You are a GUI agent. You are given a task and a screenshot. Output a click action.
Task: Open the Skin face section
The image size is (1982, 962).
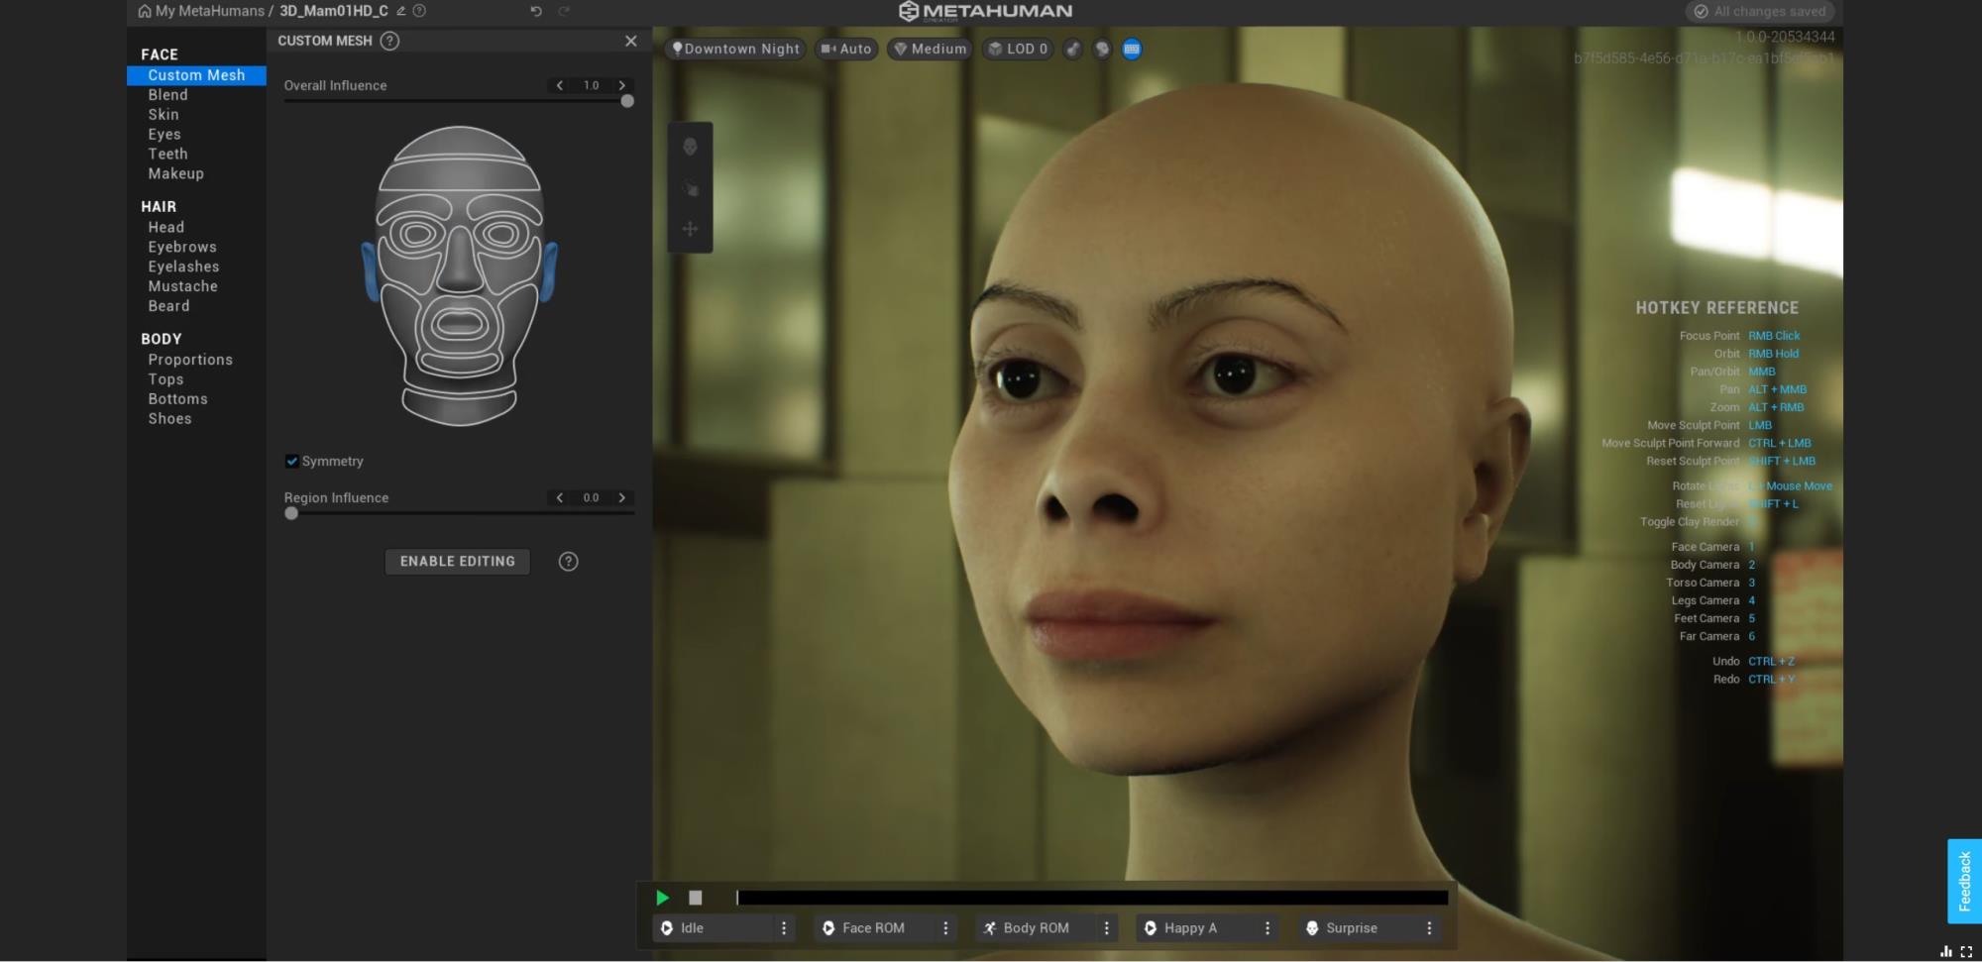click(x=164, y=115)
